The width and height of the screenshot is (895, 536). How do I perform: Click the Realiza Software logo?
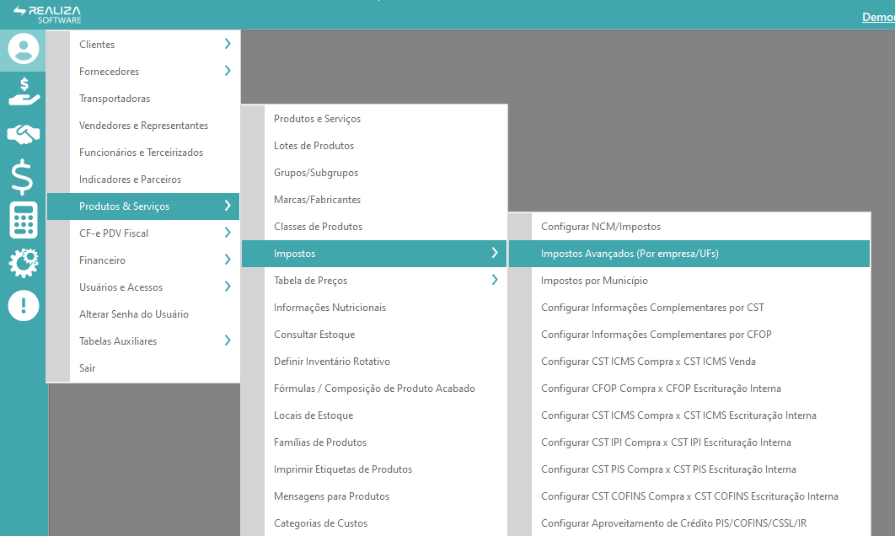(47, 14)
